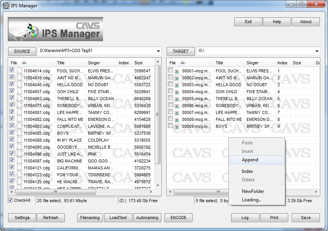328x231 pixels.
Task: Click the sort arrow in target File column
Action: [x=183, y=63]
